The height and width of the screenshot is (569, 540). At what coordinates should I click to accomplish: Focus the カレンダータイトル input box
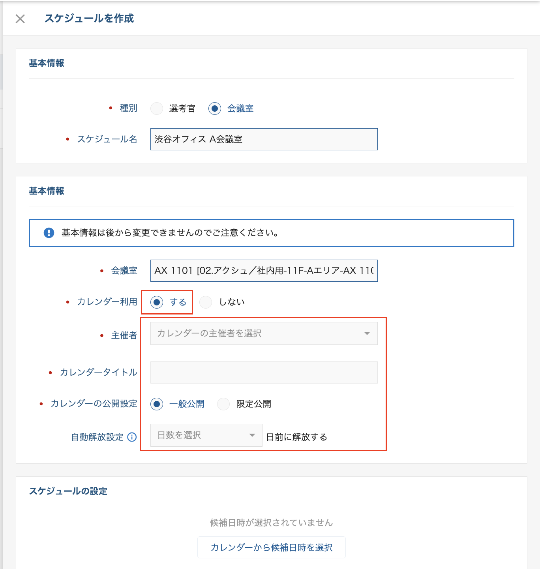(x=264, y=372)
